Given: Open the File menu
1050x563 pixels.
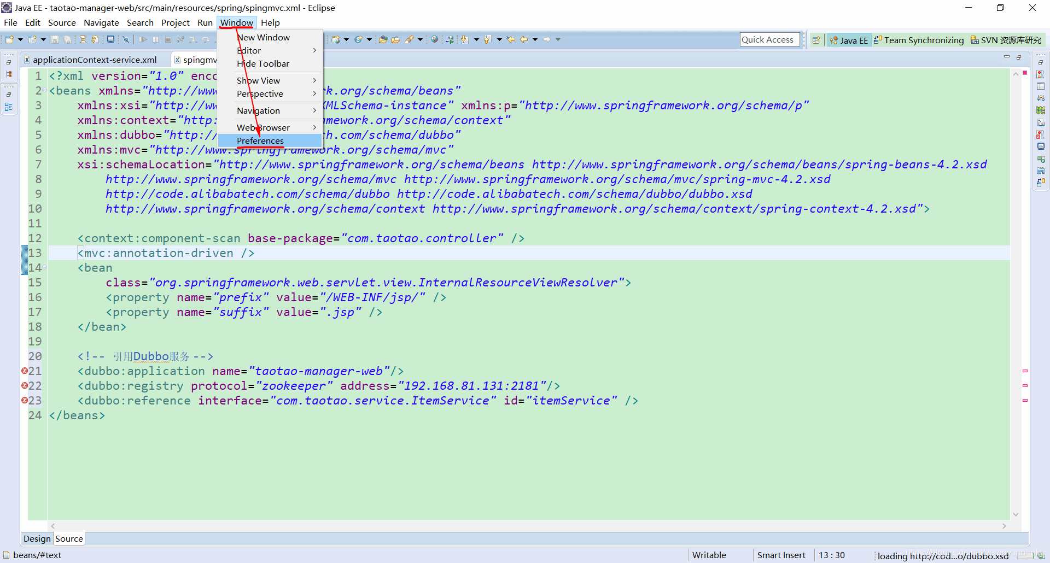Looking at the screenshot, I should (x=10, y=22).
